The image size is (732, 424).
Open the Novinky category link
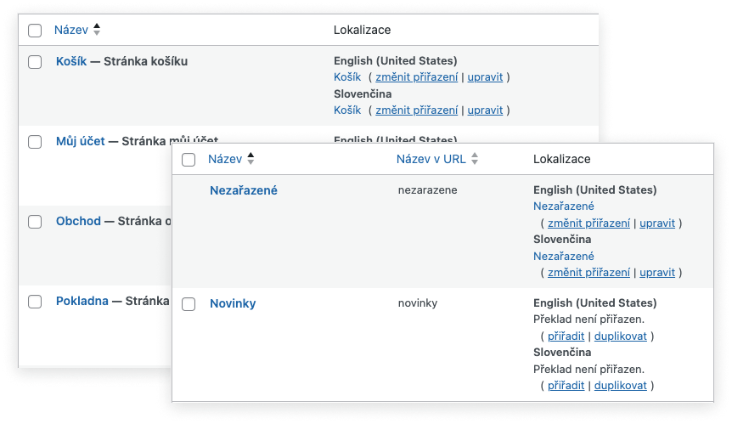click(233, 303)
